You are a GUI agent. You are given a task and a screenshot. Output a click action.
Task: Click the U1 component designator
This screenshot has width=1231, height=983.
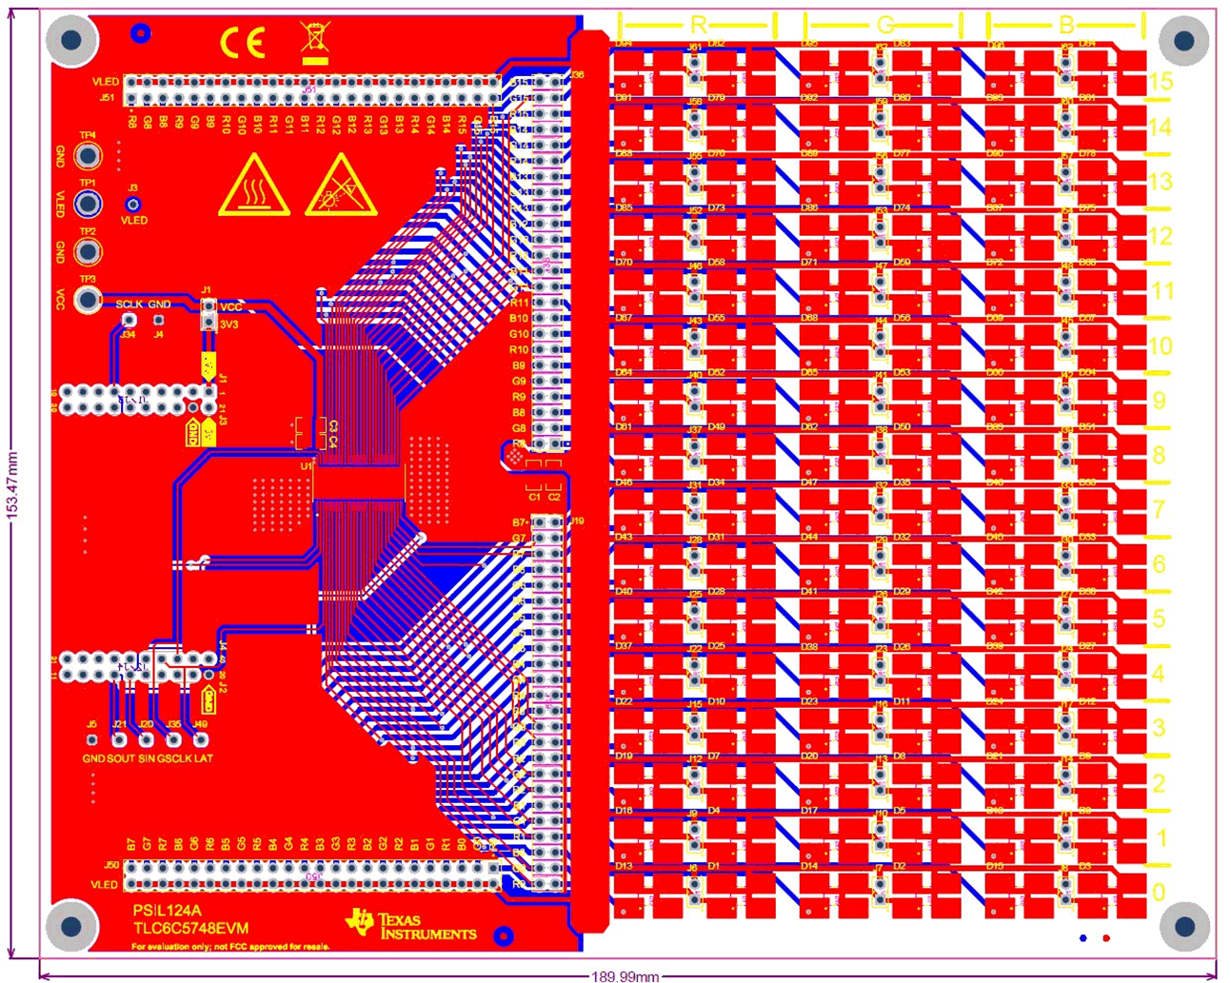pos(307,466)
